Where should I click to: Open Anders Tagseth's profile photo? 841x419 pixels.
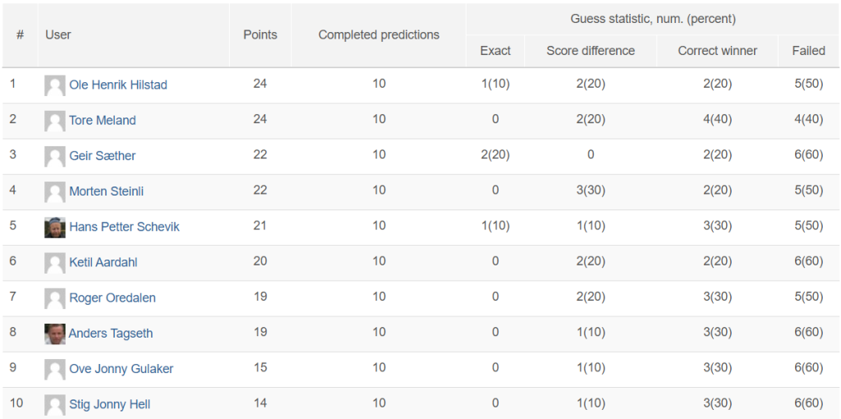point(55,334)
